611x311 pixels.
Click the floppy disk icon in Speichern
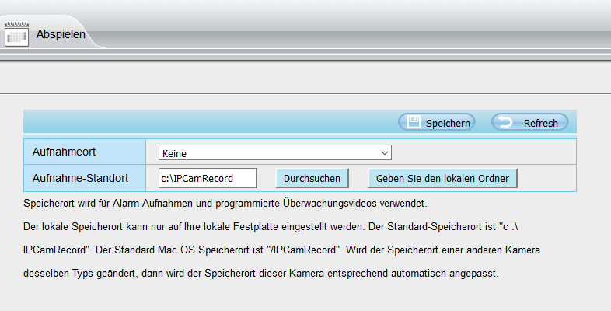click(x=414, y=122)
